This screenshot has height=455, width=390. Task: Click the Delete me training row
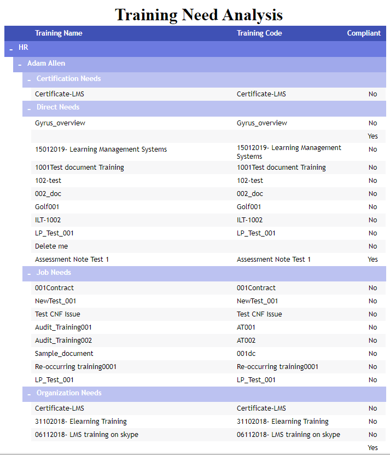(x=51, y=246)
